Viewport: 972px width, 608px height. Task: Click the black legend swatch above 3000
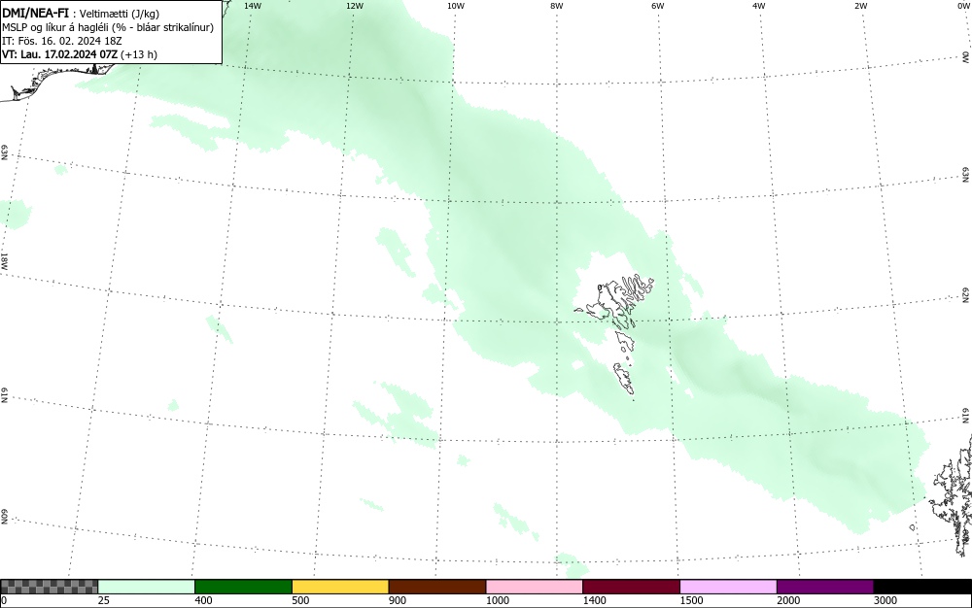coord(922,587)
